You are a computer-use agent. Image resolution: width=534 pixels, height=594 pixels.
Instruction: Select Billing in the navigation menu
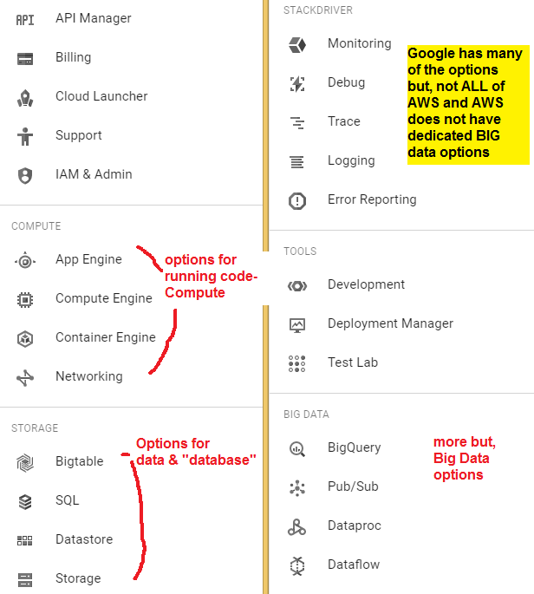click(x=73, y=57)
